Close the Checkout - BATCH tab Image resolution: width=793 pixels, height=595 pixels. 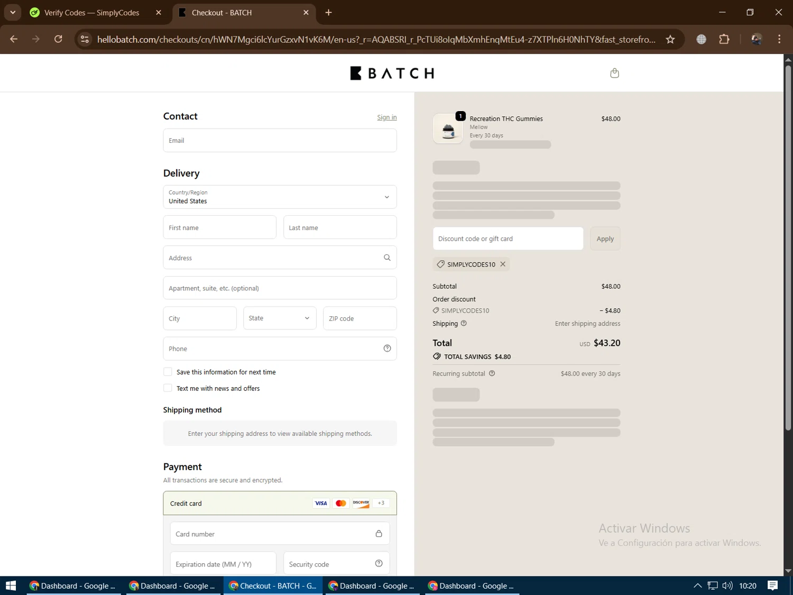click(x=306, y=13)
